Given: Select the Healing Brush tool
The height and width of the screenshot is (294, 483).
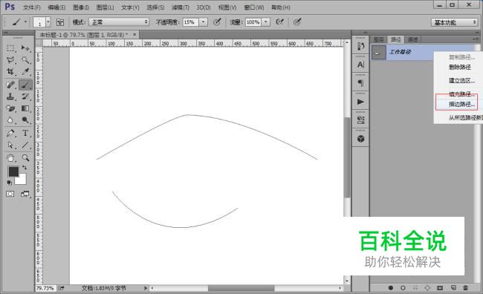Looking at the screenshot, I should 11,85.
